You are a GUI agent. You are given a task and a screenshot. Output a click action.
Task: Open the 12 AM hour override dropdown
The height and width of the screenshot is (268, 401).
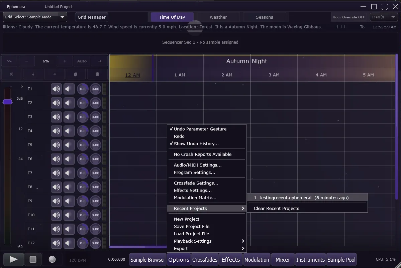click(x=383, y=17)
